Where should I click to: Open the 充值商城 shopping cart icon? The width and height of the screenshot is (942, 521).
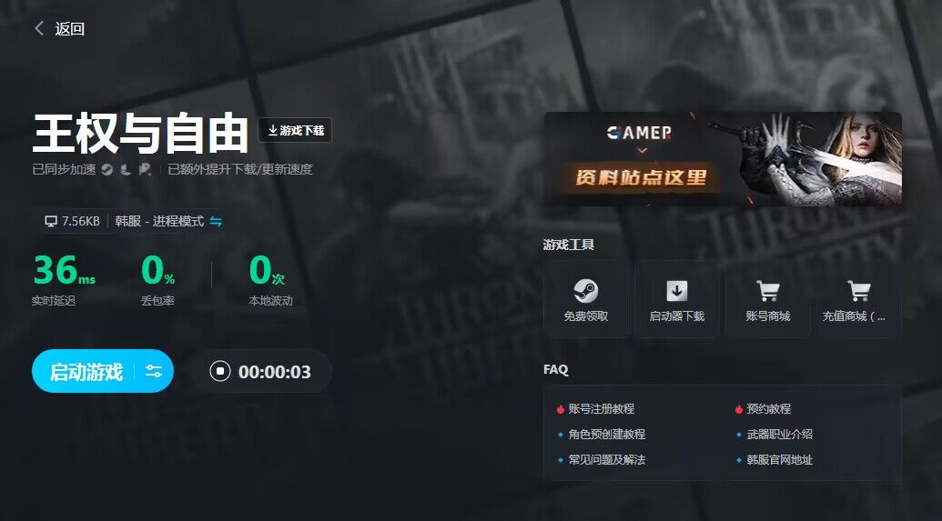point(858,291)
